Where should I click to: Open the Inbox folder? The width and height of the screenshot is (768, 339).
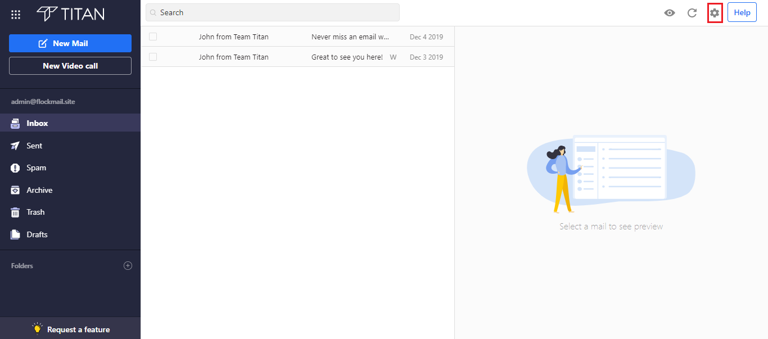coord(70,123)
